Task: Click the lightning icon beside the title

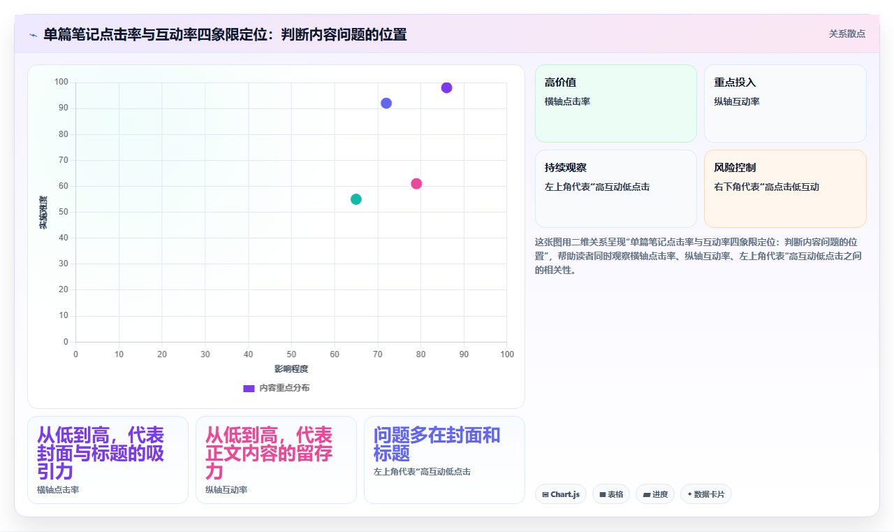Action: tap(33, 35)
